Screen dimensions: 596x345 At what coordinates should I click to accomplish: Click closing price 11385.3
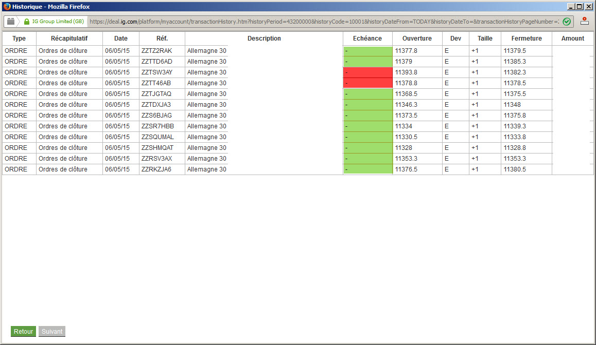tap(515, 62)
